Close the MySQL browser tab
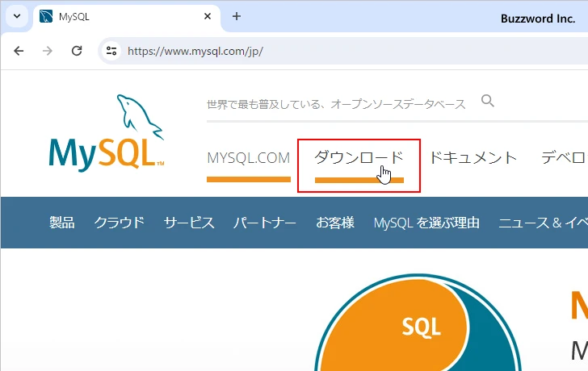This screenshot has width=588, height=371. click(x=208, y=16)
